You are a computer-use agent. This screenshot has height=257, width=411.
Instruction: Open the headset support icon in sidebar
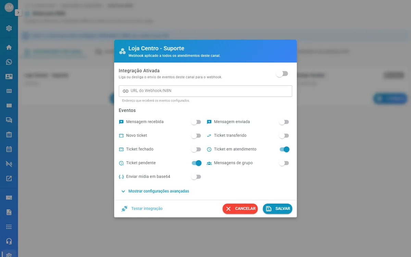pyautogui.click(x=9, y=241)
